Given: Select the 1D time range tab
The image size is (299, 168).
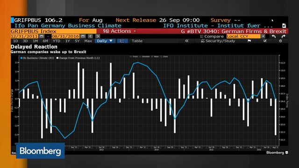Looking at the screenshot, I should pyautogui.click(x=15, y=41).
